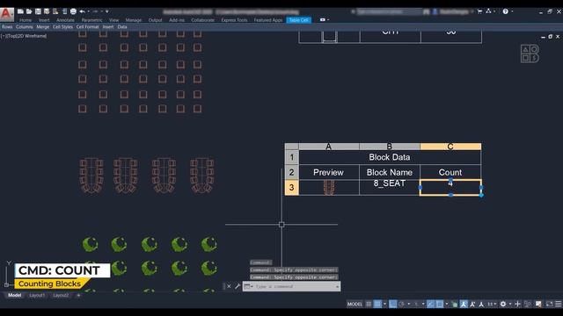
Task: Toggle snap mode in status bar
Action: [377, 304]
